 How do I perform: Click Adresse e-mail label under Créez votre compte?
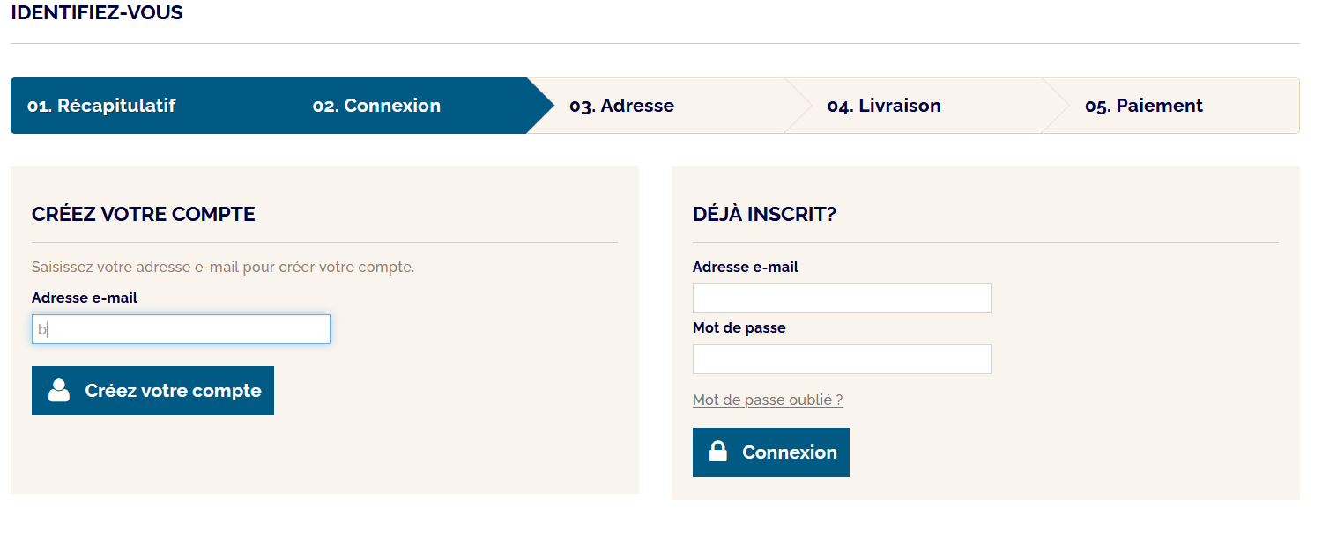(x=85, y=298)
